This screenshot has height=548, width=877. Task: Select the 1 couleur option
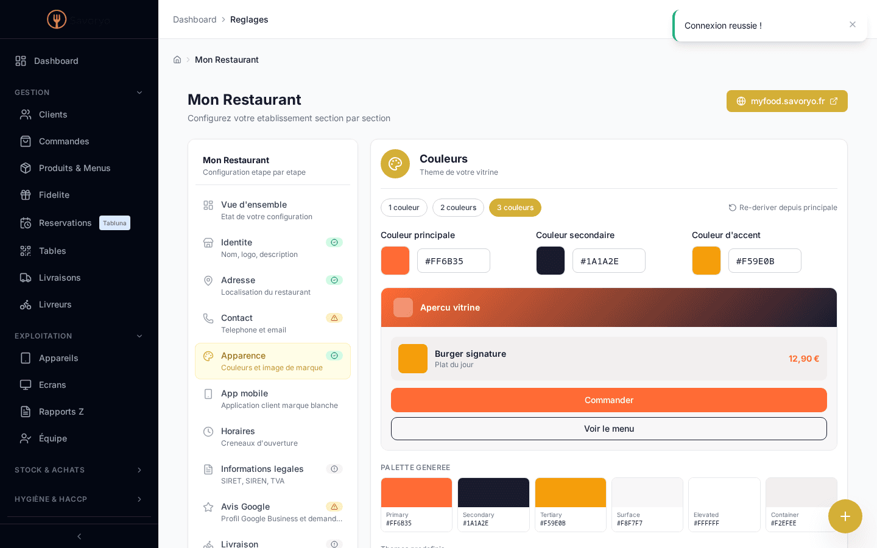tap(404, 208)
